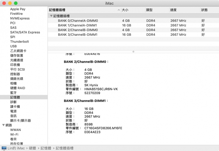Select Apple Pay in sidebar
The width and height of the screenshot is (219, 151).
point(18,9)
